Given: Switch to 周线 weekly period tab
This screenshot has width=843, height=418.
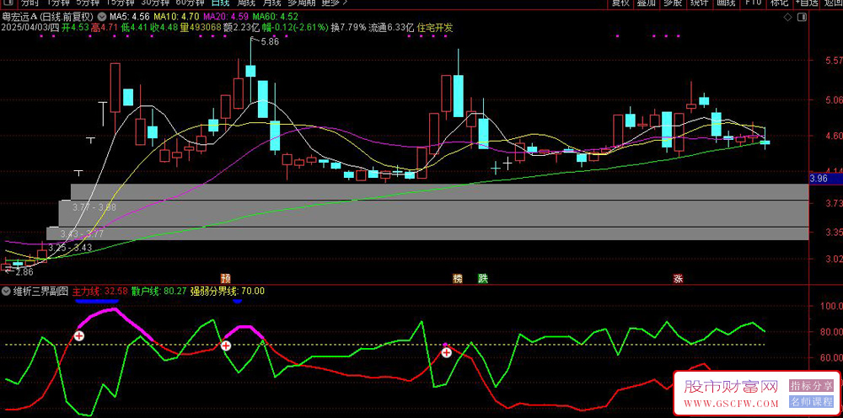Looking at the screenshot, I should point(246,3).
